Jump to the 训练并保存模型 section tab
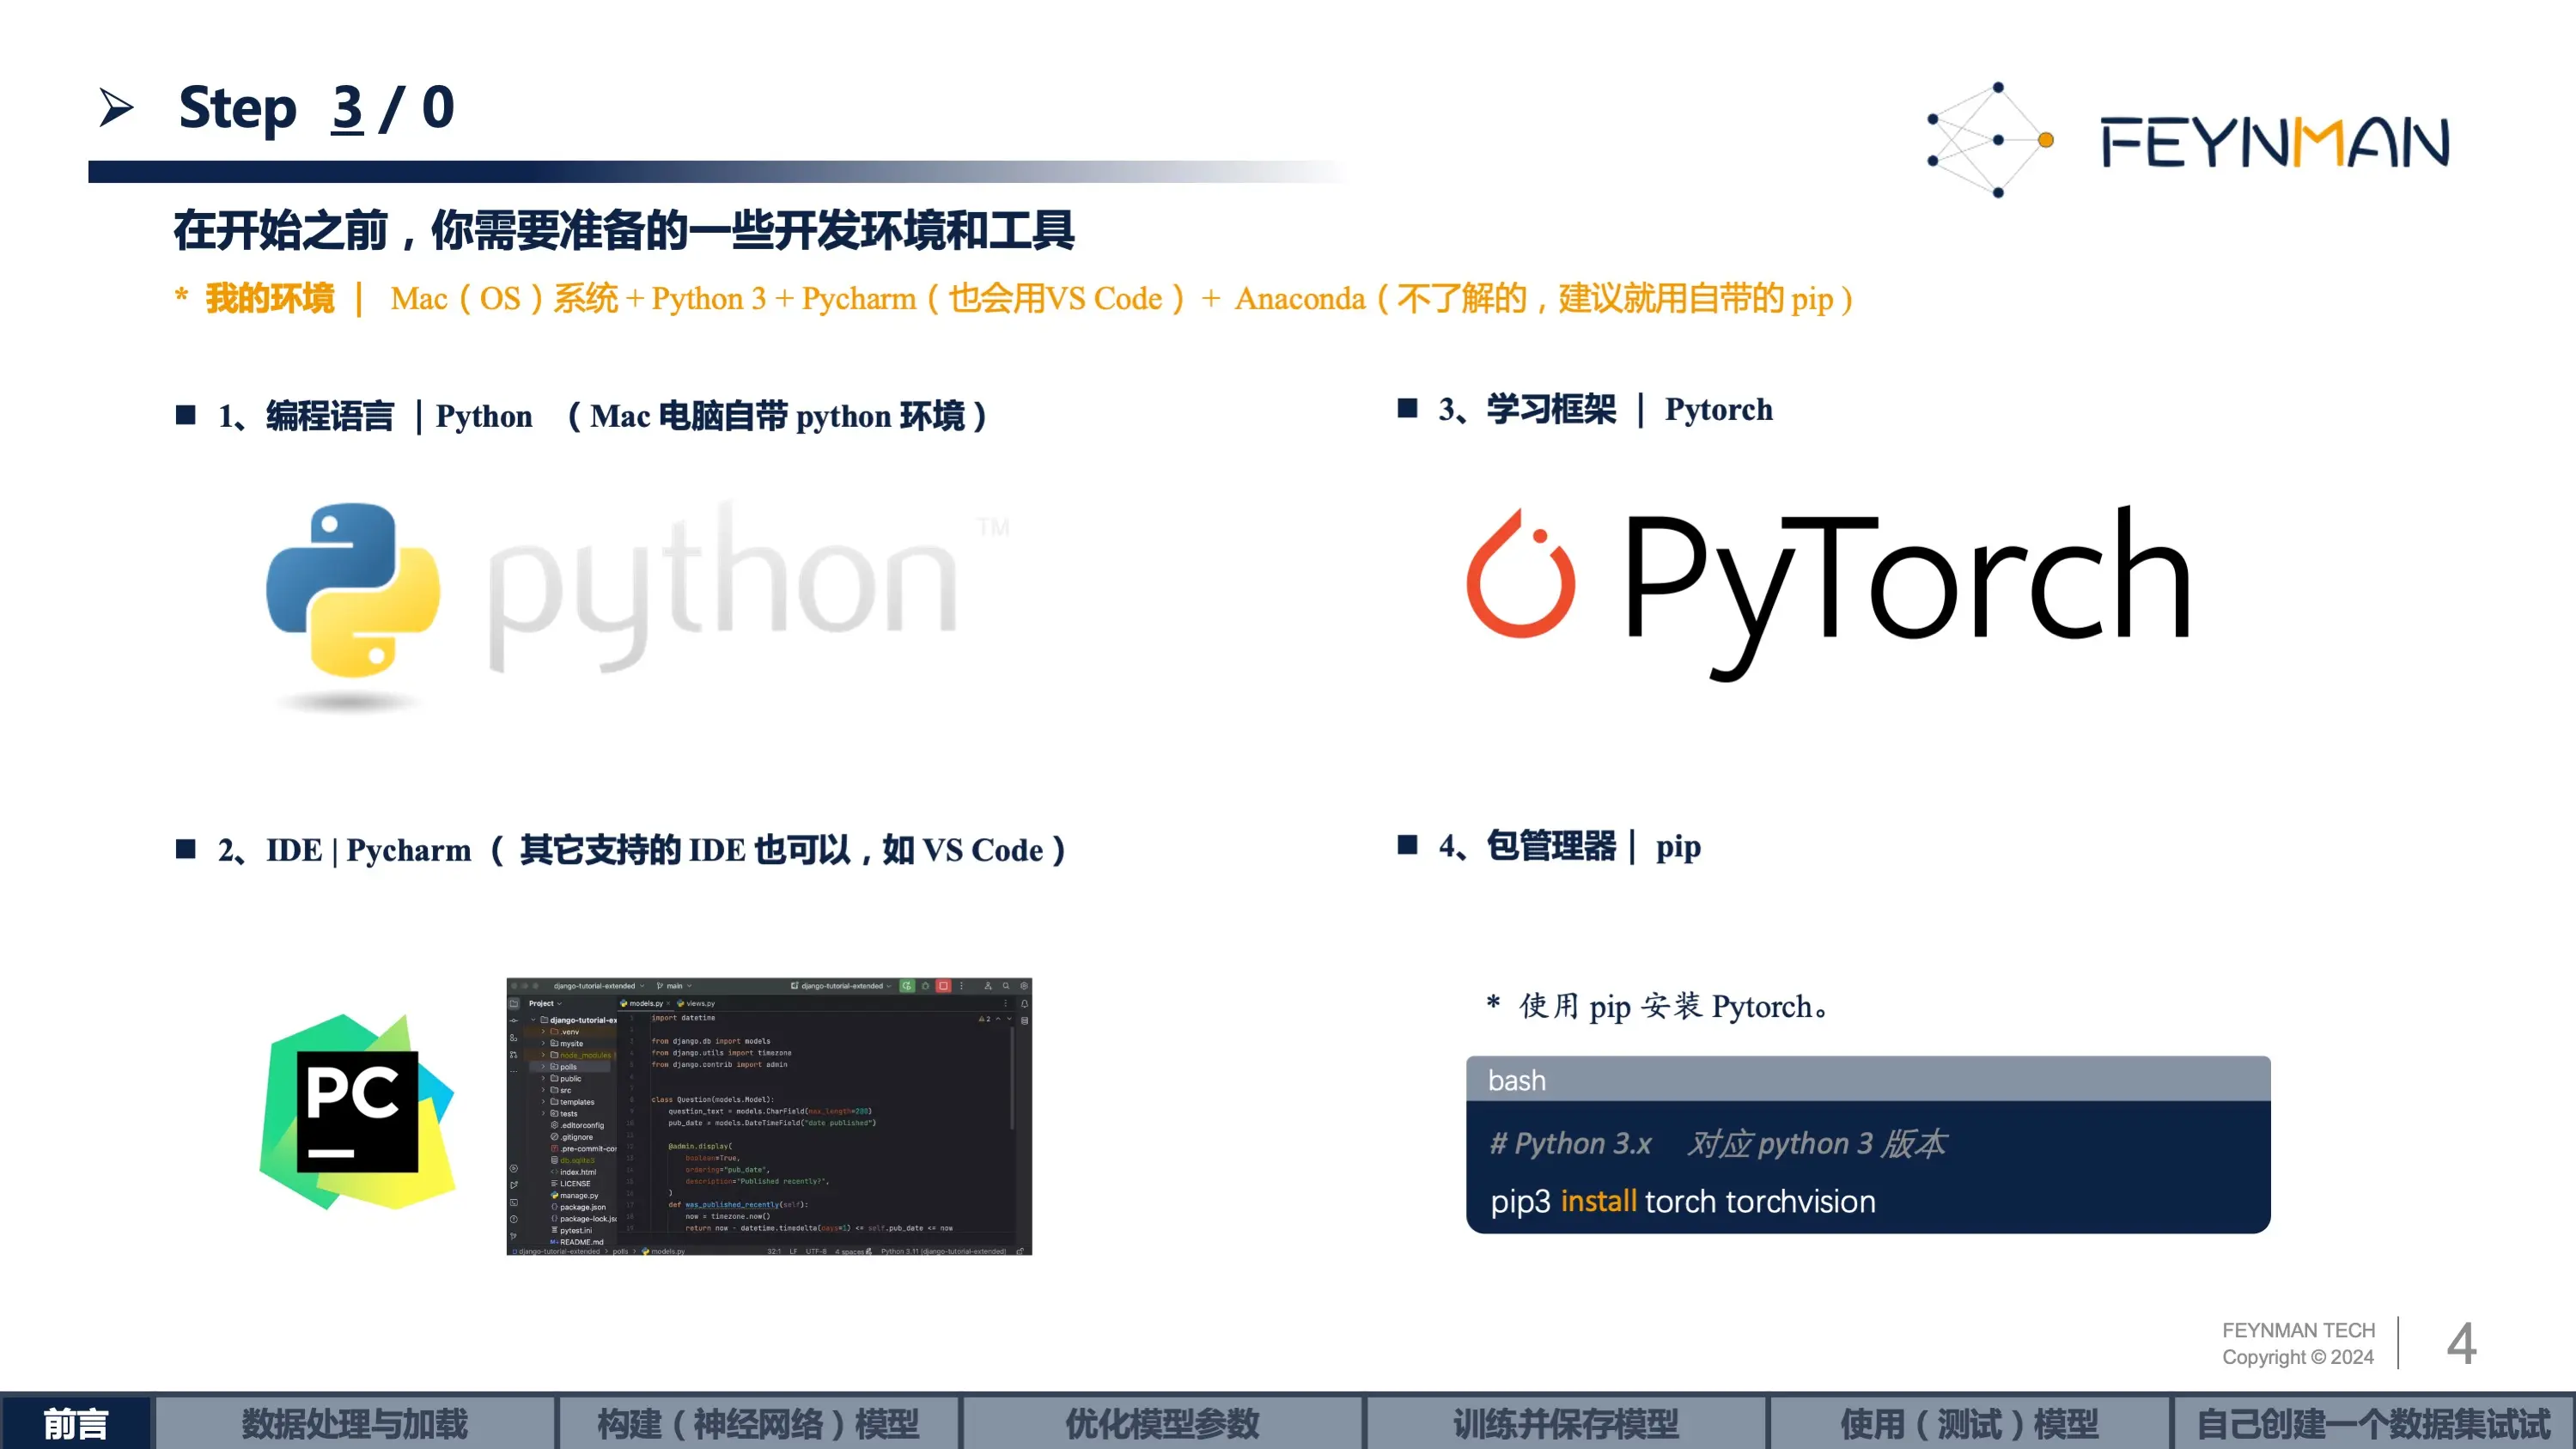2576x1449 pixels. [x=1566, y=1423]
